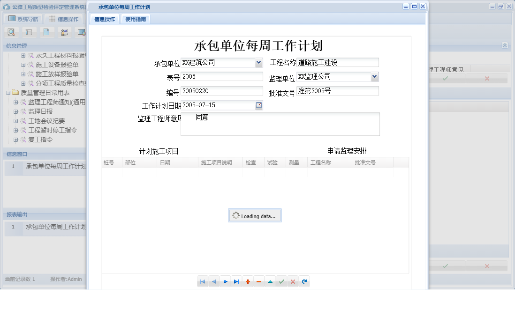Cancel changes with the red X icon
The width and height of the screenshot is (515, 331).
pos(293,281)
